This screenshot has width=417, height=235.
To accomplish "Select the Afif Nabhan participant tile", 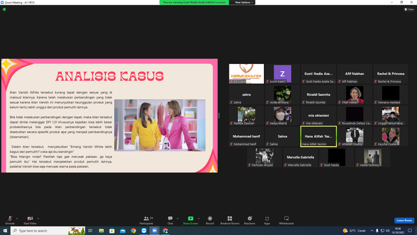I will point(354,74).
